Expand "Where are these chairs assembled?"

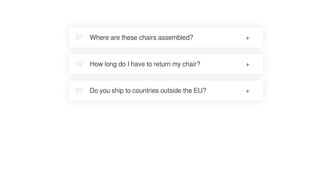[x=141, y=38]
